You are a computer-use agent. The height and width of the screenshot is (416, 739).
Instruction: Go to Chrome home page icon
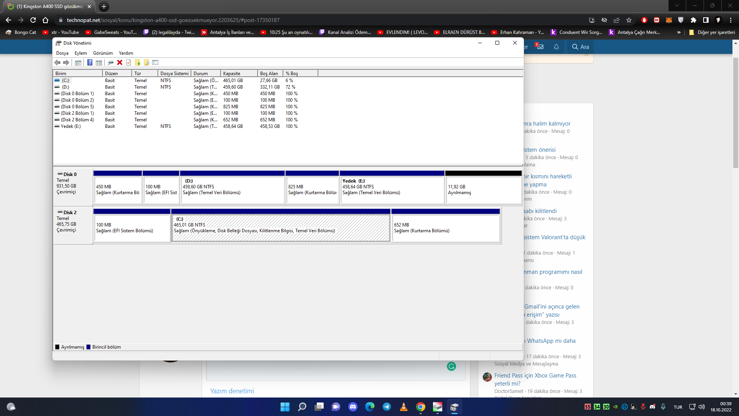click(45, 20)
